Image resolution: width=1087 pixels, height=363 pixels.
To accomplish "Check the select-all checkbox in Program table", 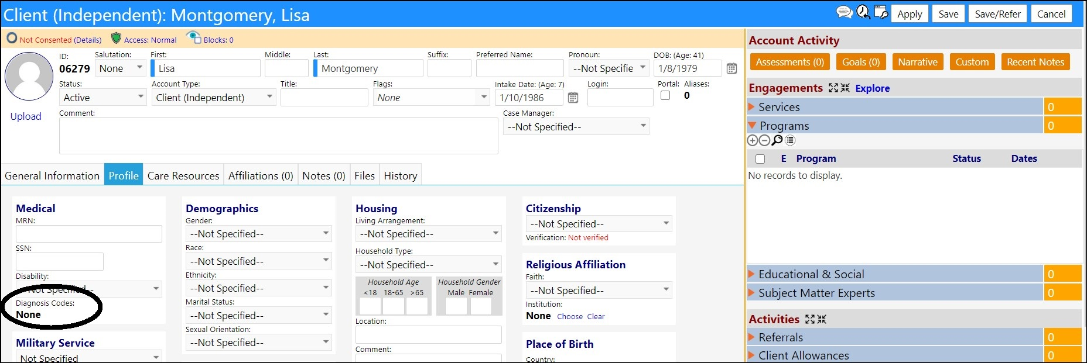I will [x=760, y=159].
